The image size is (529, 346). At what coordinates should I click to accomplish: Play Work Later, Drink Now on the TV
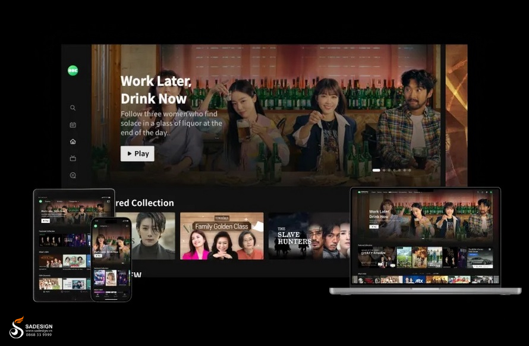137,153
